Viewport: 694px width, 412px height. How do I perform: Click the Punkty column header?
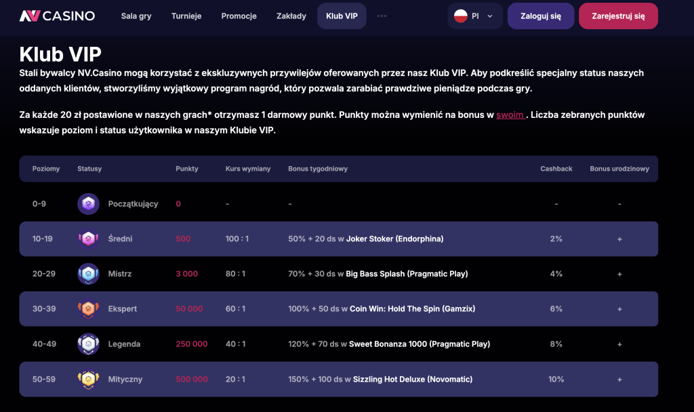tap(187, 169)
